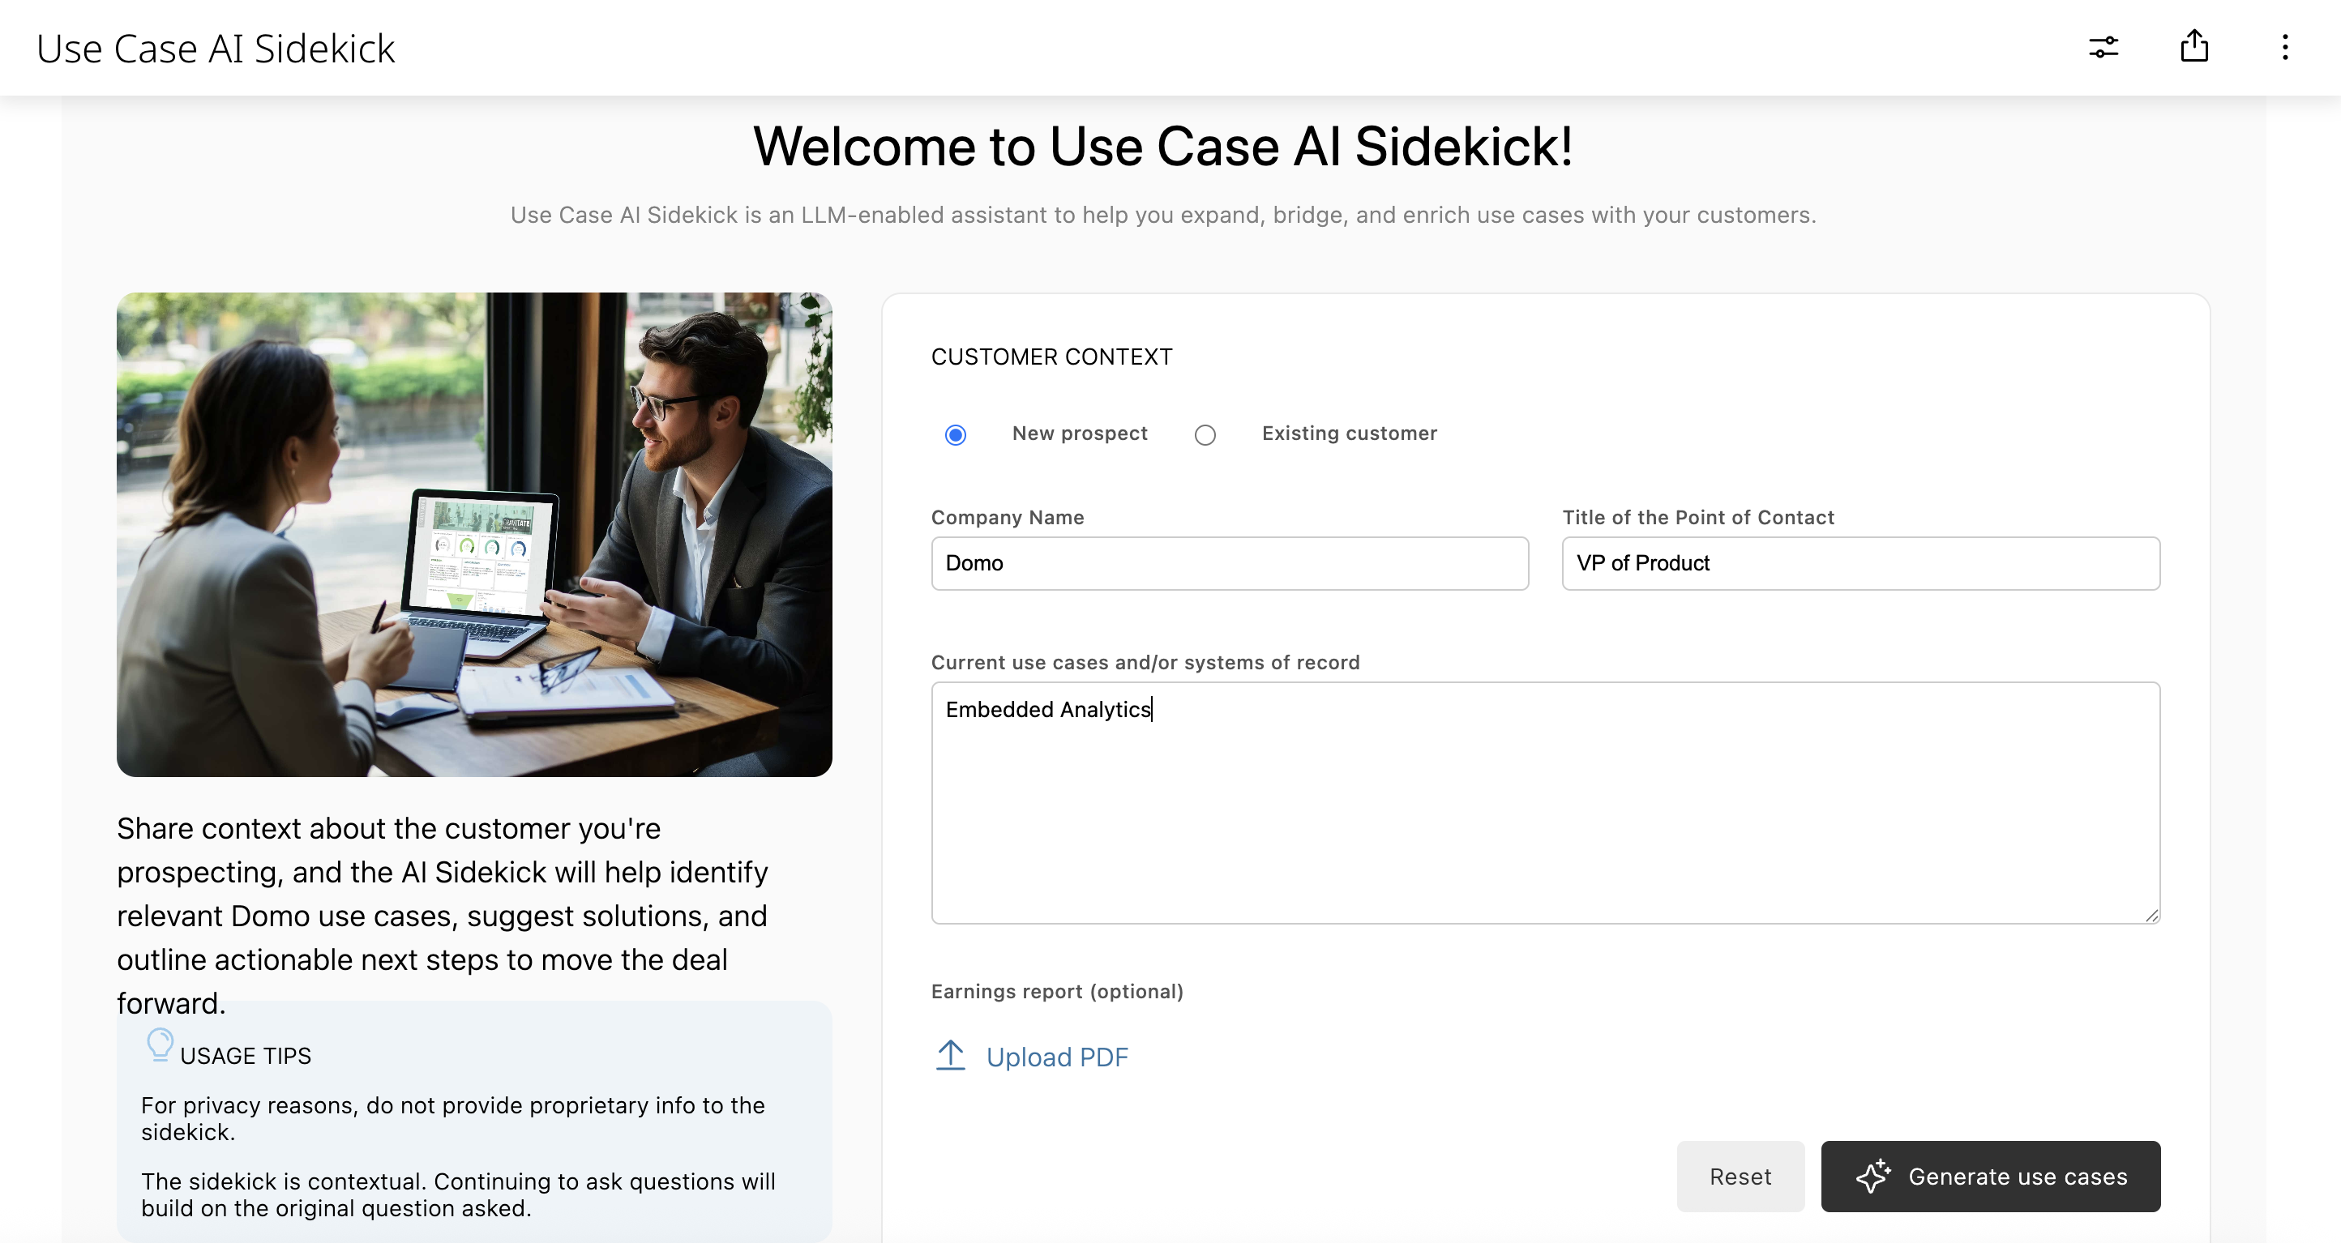The height and width of the screenshot is (1243, 2341).
Task: Click the Company Name field containing Domo
Action: pyautogui.click(x=1230, y=563)
